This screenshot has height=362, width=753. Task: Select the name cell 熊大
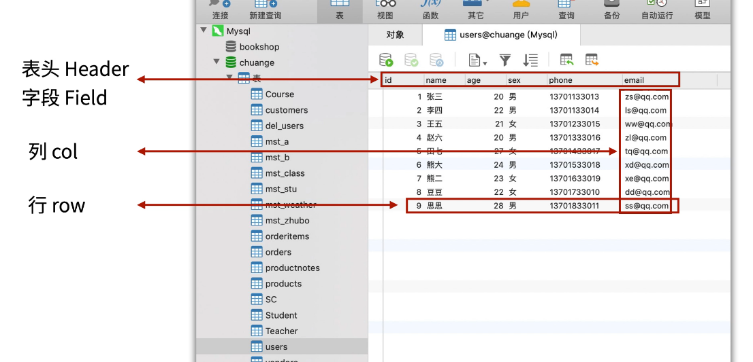point(434,165)
